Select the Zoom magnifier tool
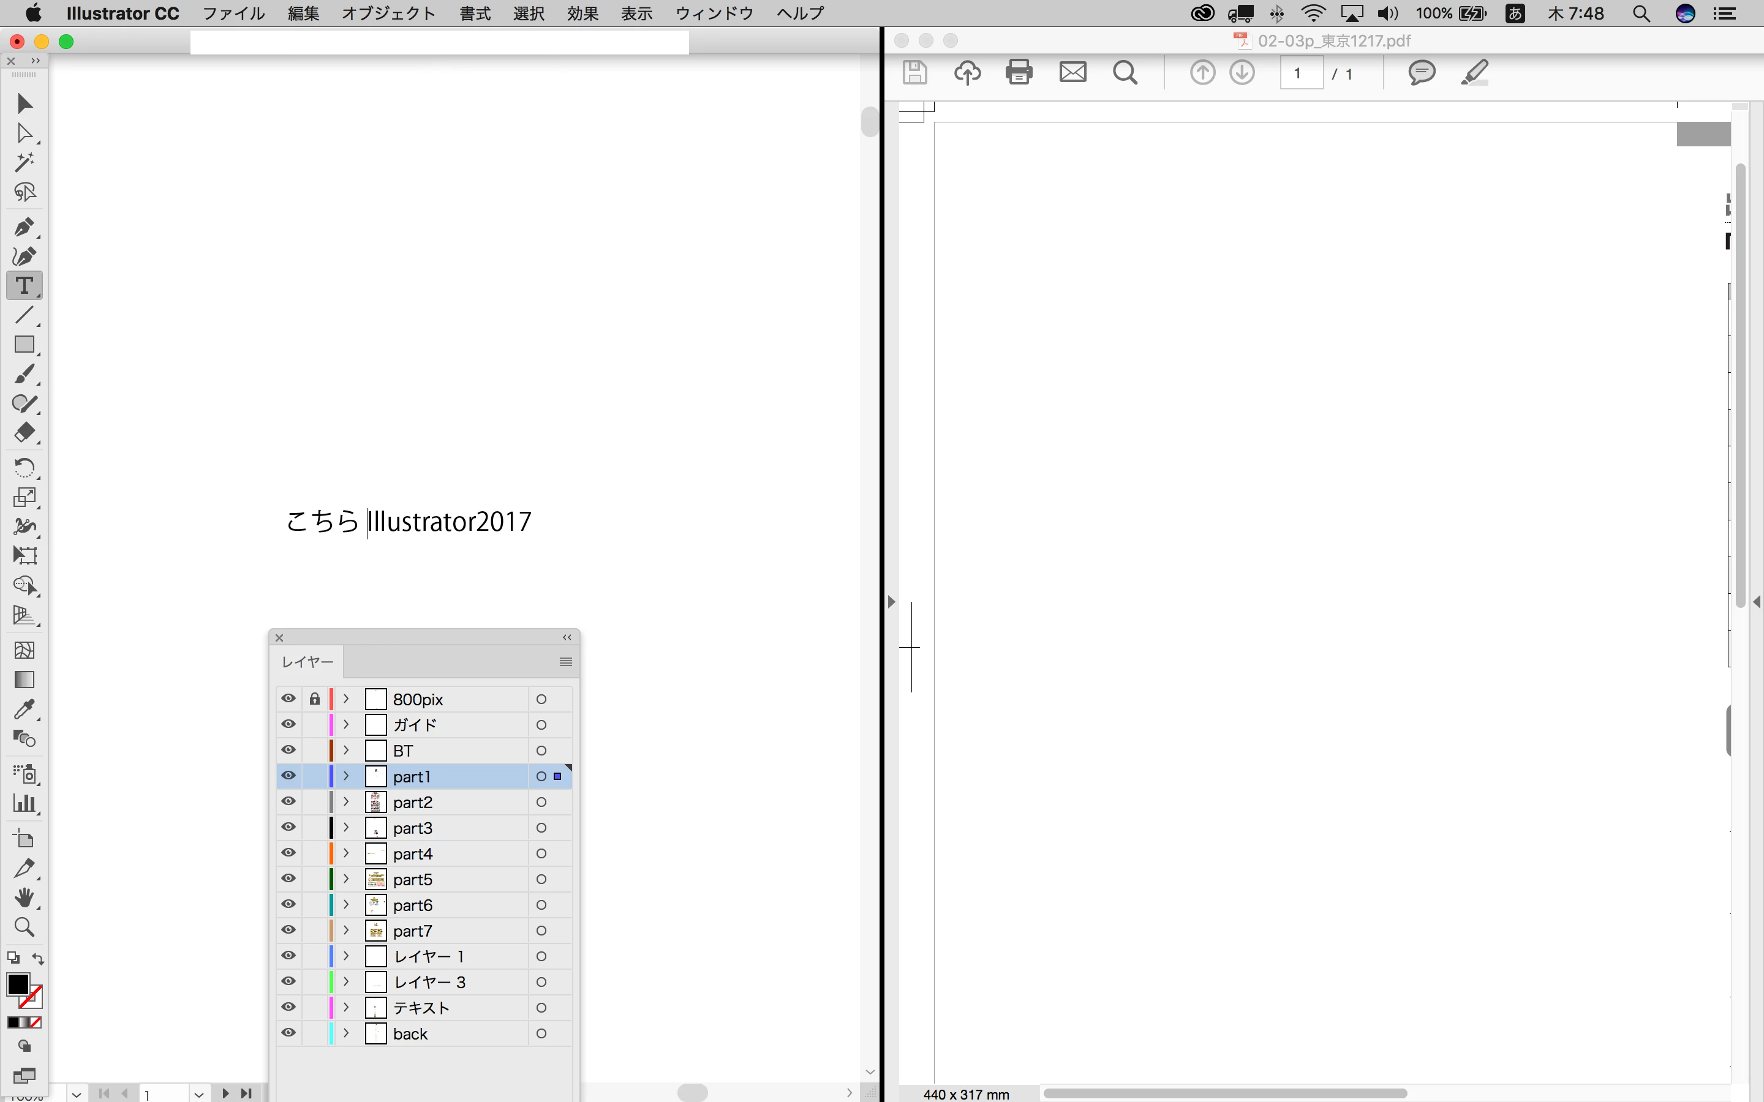The height and width of the screenshot is (1102, 1764). tap(23, 927)
